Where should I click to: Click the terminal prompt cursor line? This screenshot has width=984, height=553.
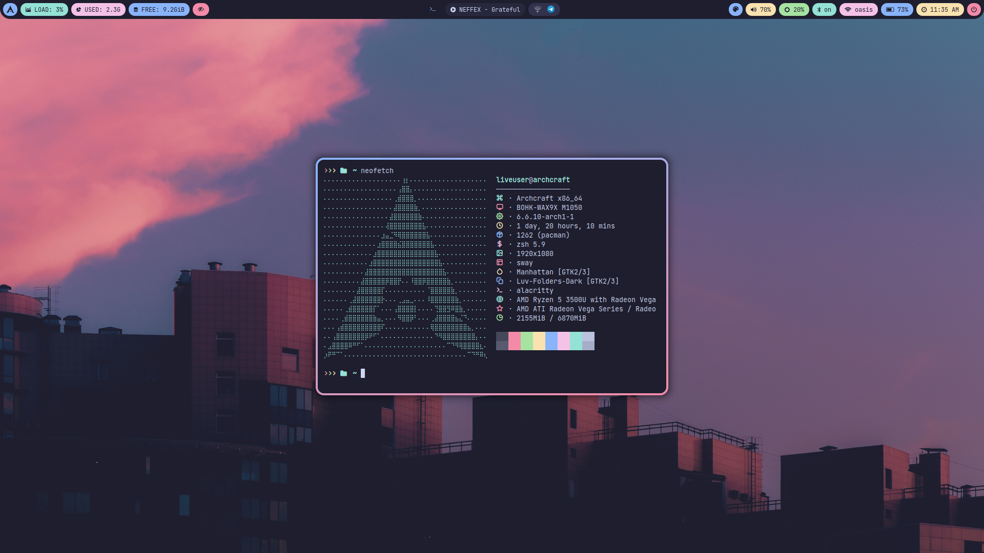363,373
